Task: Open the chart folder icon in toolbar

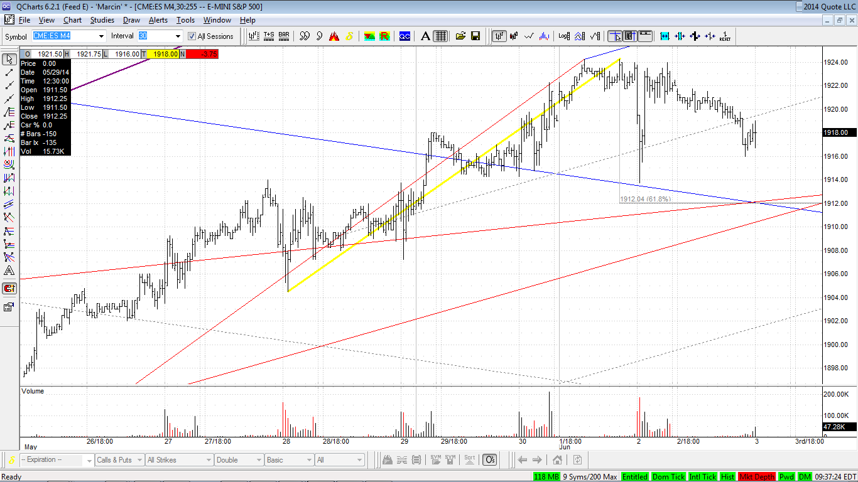Action: point(460,36)
